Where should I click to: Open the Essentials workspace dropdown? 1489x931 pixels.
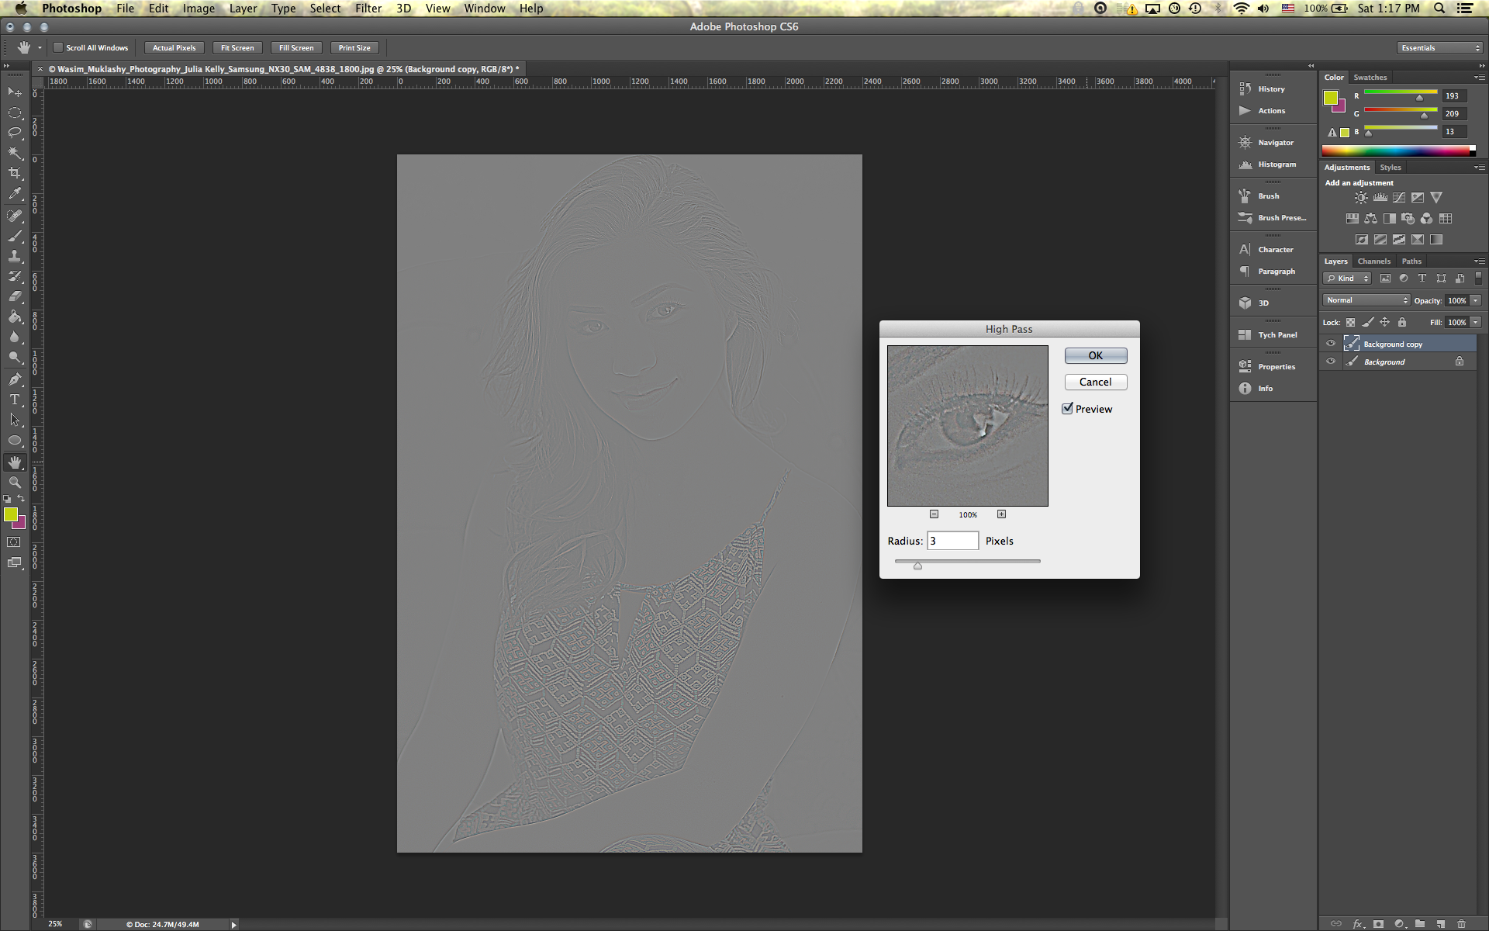(1440, 48)
